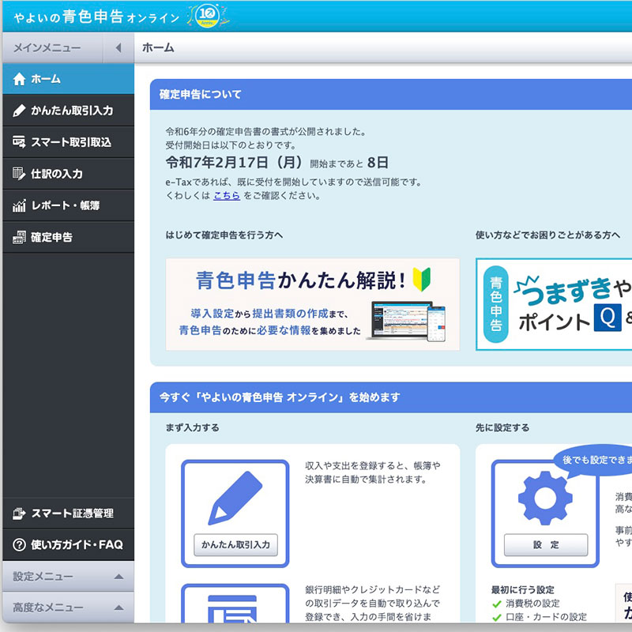Click the スマート取引取込 card icon
This screenshot has width=632, height=632.
click(x=20, y=142)
